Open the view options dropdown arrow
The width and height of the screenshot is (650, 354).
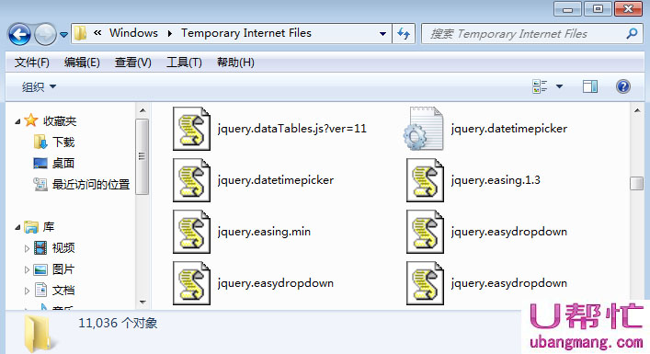(559, 86)
